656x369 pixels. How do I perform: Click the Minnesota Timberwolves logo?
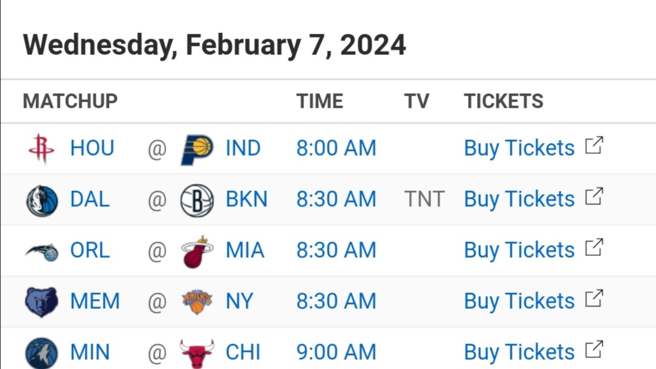(42, 353)
